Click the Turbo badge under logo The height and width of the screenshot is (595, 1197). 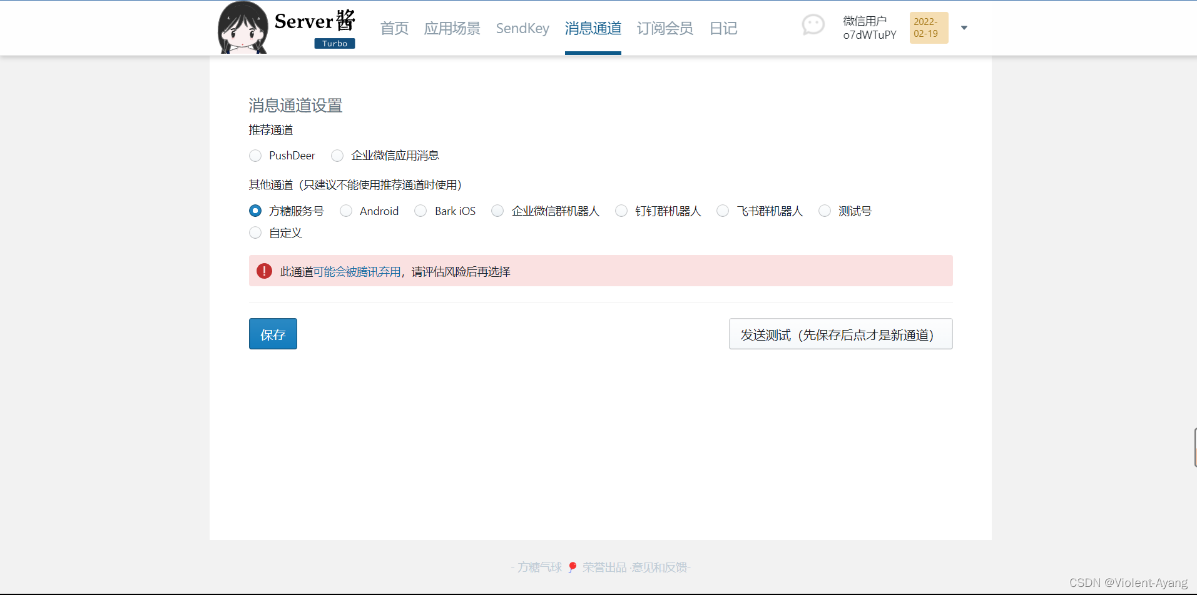click(x=335, y=43)
